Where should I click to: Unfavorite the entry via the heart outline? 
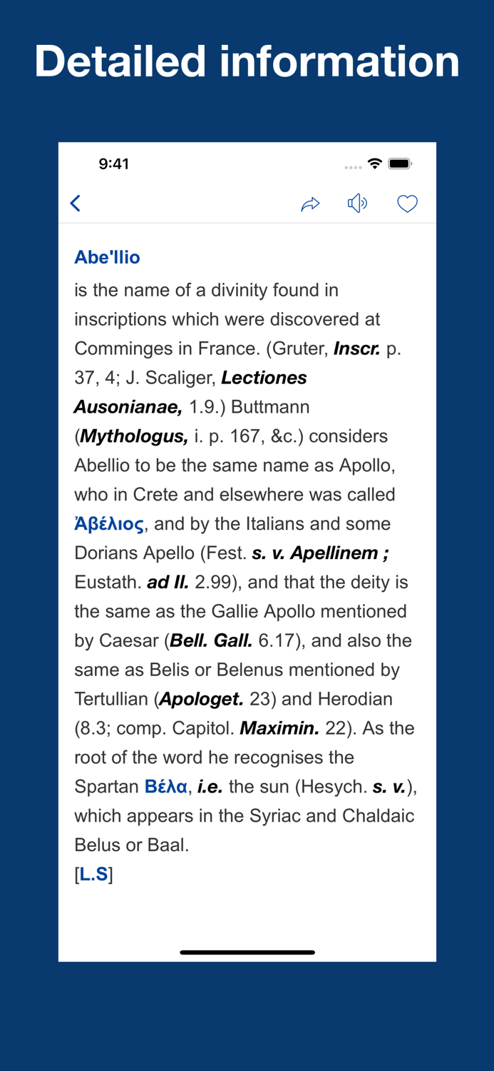(x=407, y=203)
